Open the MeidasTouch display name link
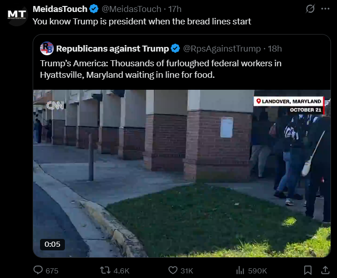 (60, 9)
